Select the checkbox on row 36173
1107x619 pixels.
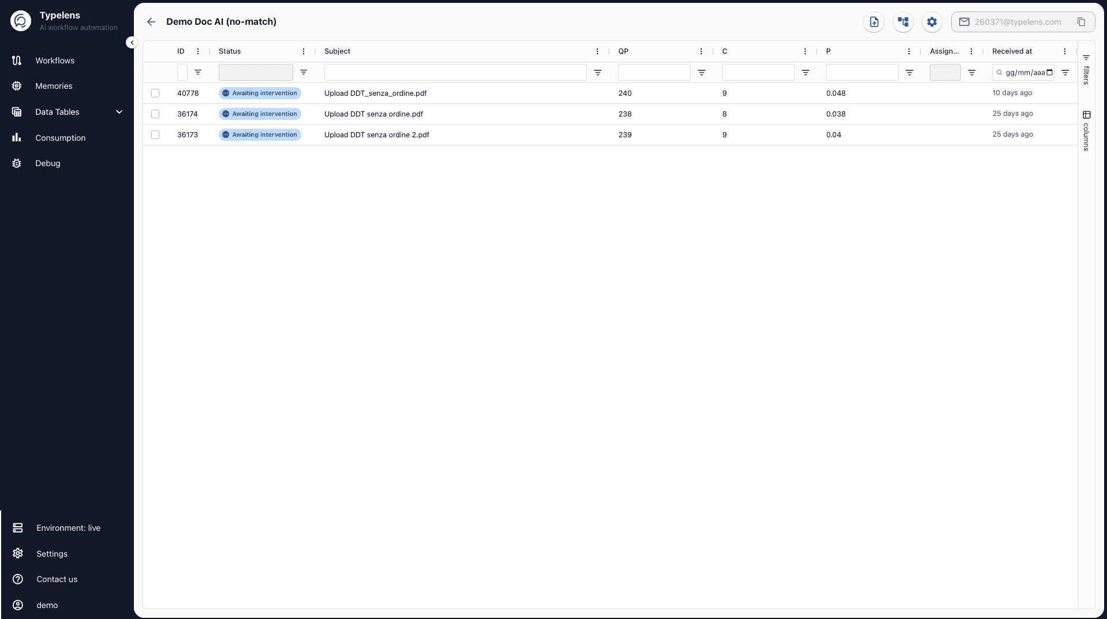pos(156,134)
